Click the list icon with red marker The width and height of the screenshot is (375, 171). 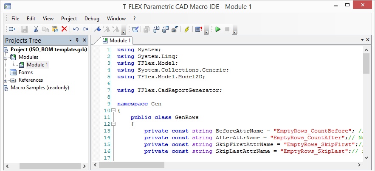pyautogui.click(x=199, y=29)
